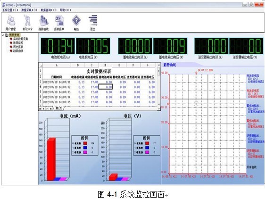Viewport: 265px width, 199px height.
Task: Toggle the 电池板电压 curve label in trend legend
Action: [253, 91]
